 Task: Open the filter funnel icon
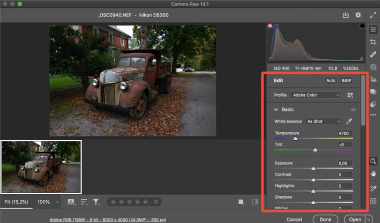[96, 202]
